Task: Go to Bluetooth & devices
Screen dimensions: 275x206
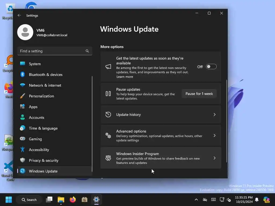Action: [x=55, y=75]
